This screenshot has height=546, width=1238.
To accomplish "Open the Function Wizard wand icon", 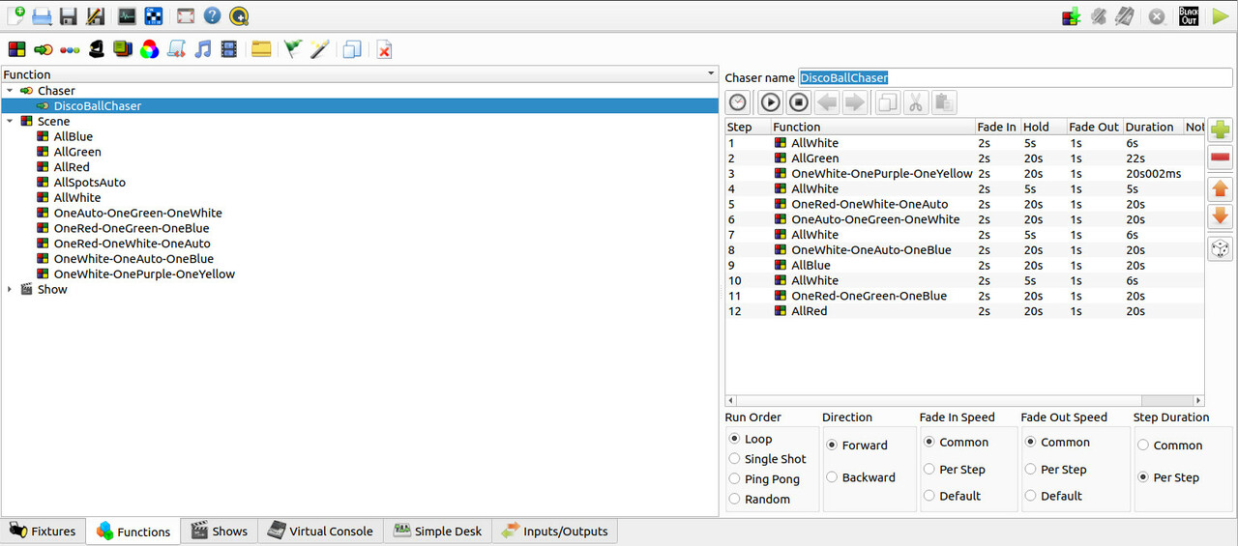I will [319, 49].
